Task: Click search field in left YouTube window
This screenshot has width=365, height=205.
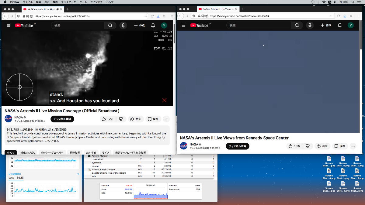Action: [78, 26]
